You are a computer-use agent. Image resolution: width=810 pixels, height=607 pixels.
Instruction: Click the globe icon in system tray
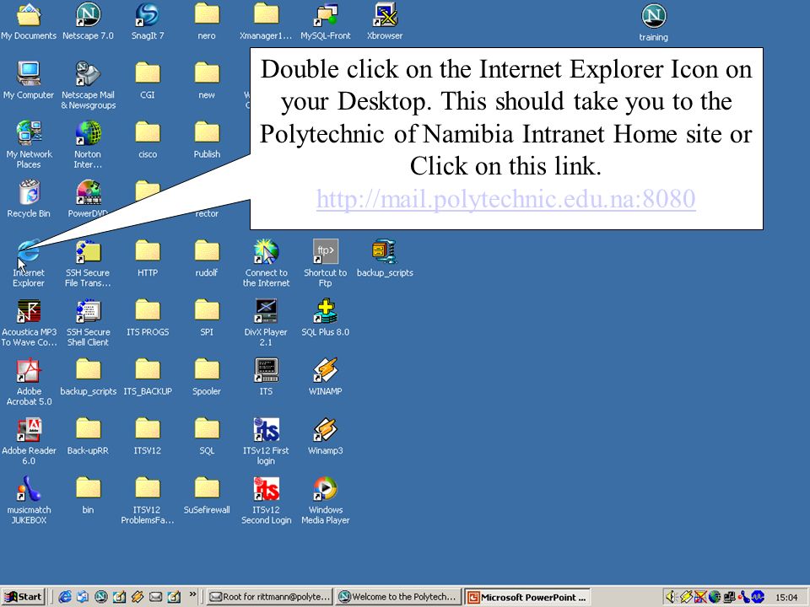point(715,597)
